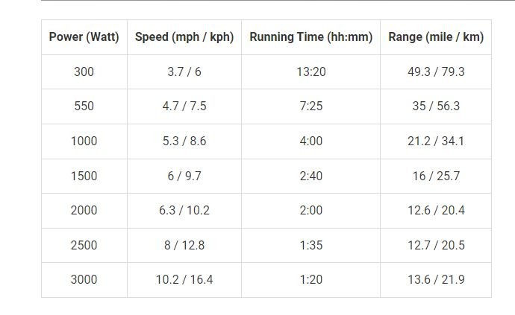Select the range value 49.3 / 79.3
515x315 pixels.
tap(436, 71)
